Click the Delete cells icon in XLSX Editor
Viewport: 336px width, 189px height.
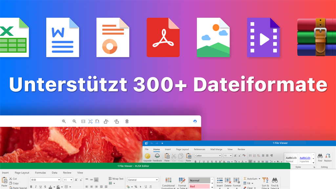pyautogui.click(x=228, y=180)
